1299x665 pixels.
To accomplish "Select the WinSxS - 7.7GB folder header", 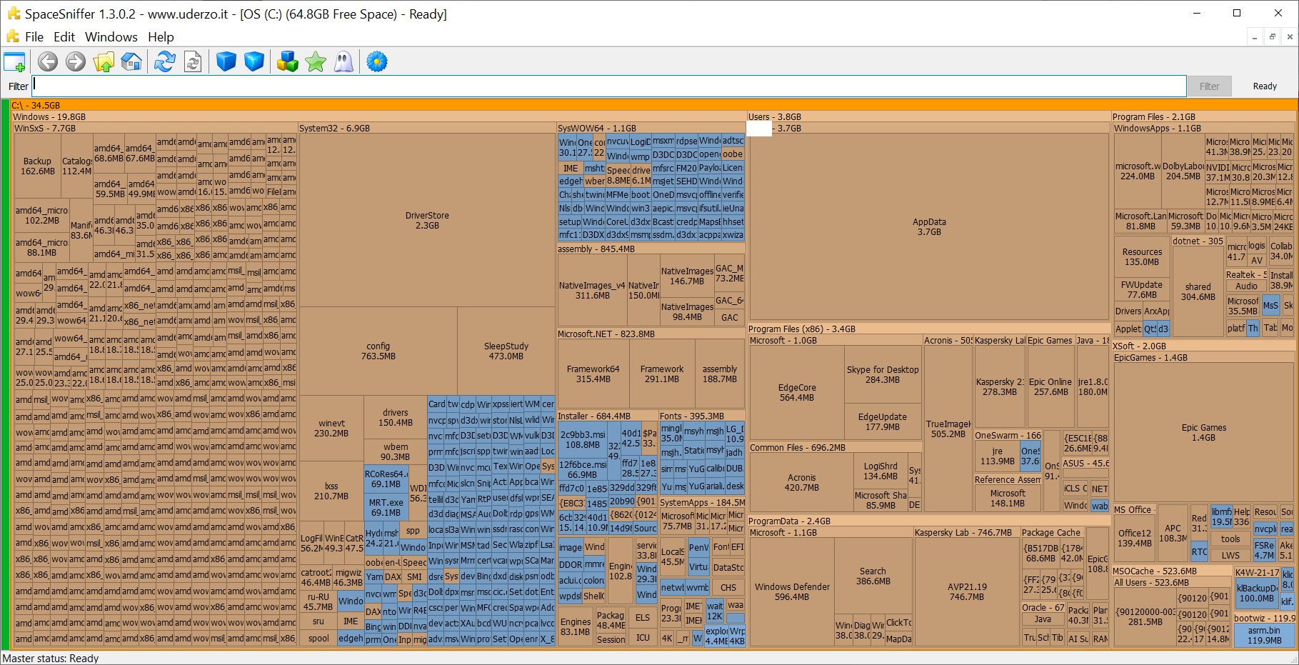I will [x=156, y=129].
